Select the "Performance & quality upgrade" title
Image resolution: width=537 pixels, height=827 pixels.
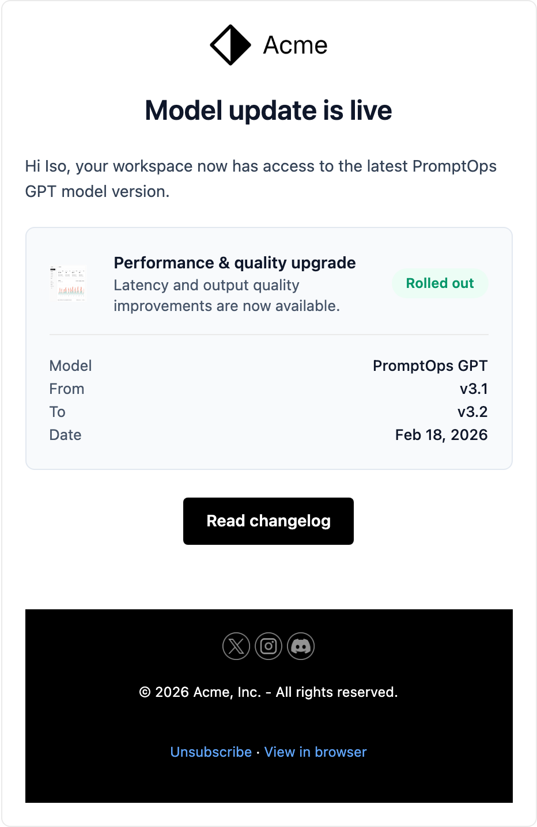[x=235, y=263]
